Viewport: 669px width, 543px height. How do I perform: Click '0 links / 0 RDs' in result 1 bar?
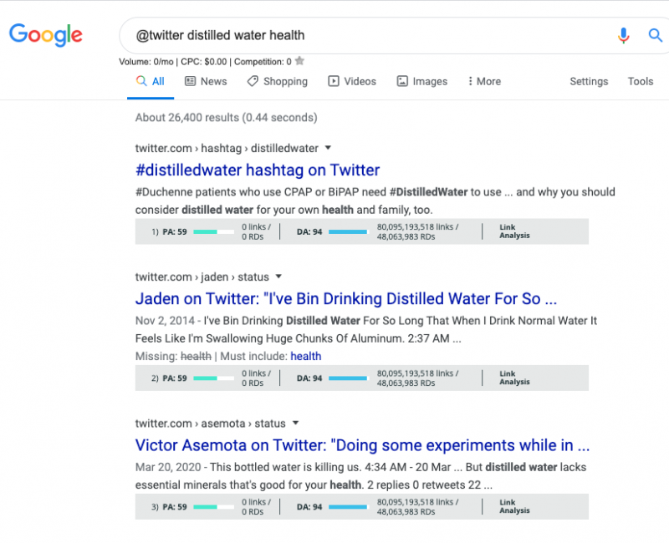pos(256,232)
